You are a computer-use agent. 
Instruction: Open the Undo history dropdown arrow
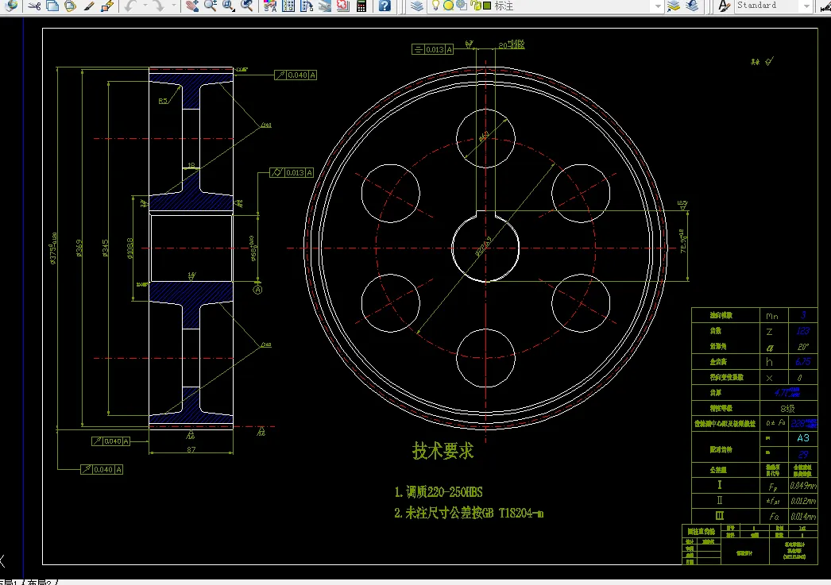coord(145,6)
